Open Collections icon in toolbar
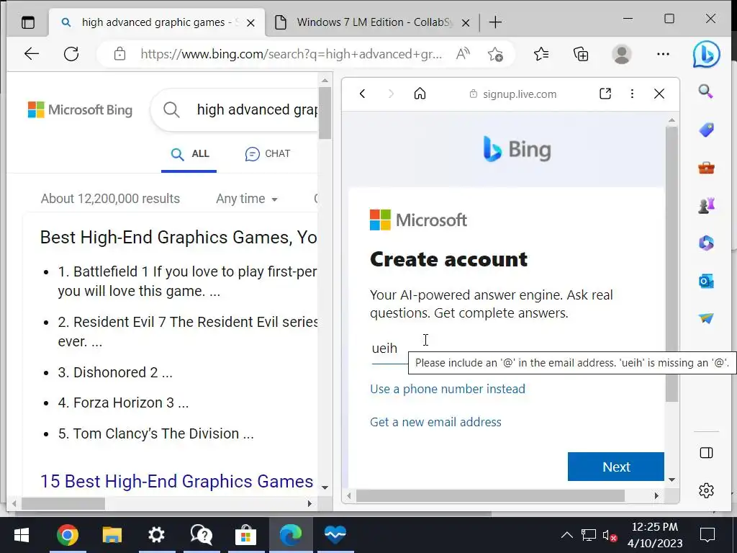Image resolution: width=737 pixels, height=553 pixels. point(581,54)
